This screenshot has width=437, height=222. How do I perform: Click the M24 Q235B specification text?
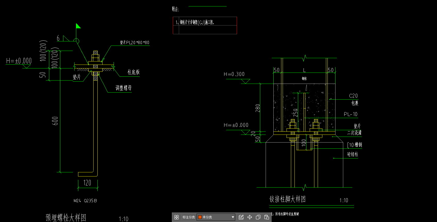[85, 201]
